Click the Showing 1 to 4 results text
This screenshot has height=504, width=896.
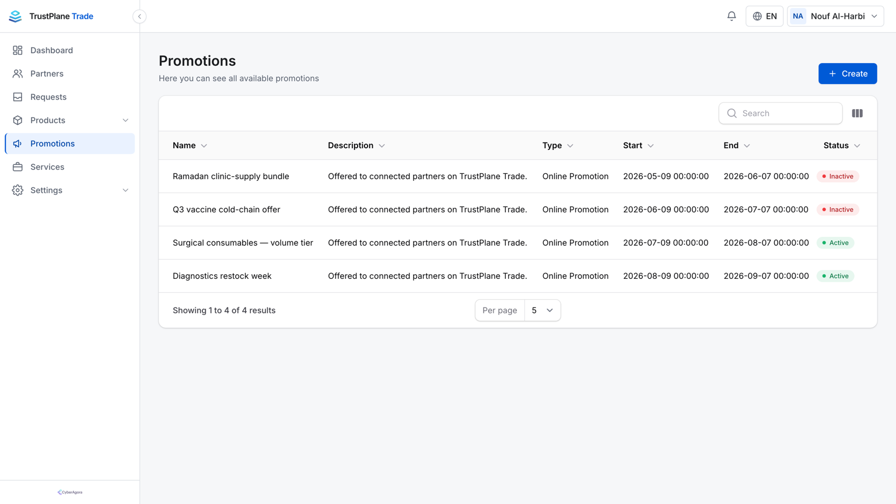point(224,310)
